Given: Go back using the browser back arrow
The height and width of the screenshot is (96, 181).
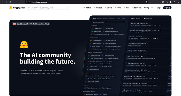Looking at the screenshot, I should pos(2,2).
